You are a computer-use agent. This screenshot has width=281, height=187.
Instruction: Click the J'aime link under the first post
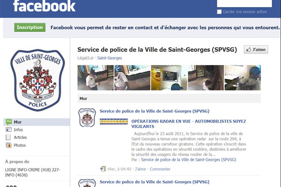click(140, 169)
